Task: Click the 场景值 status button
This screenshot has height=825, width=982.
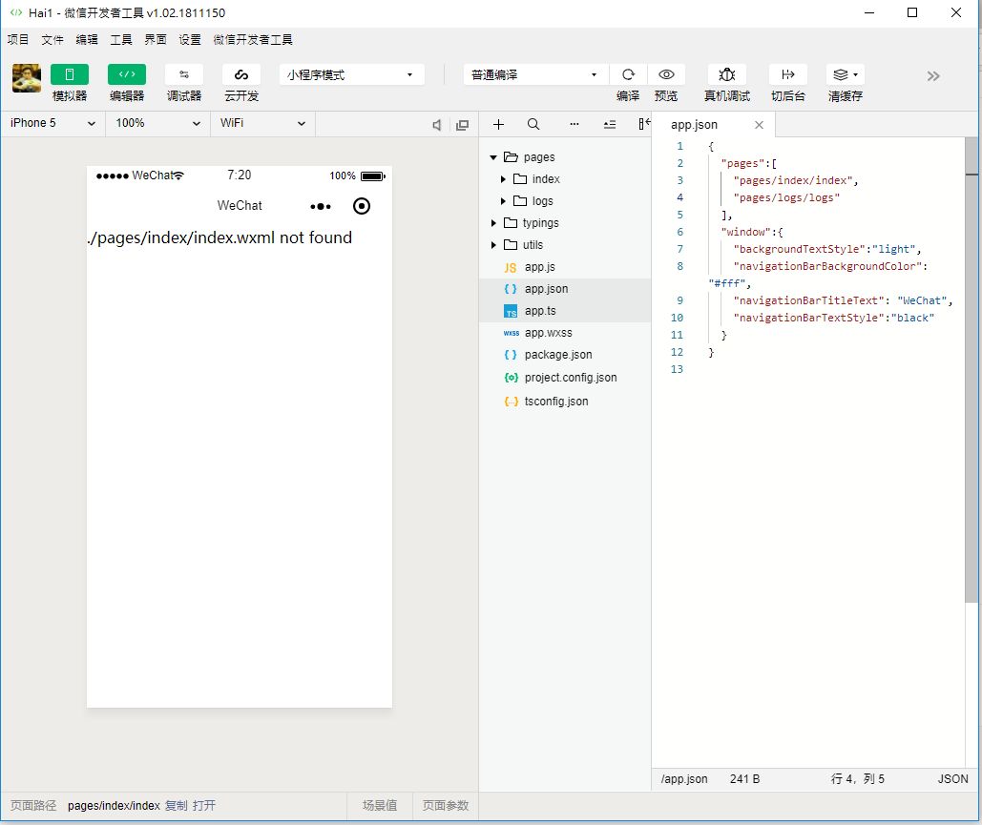Action: coord(380,806)
